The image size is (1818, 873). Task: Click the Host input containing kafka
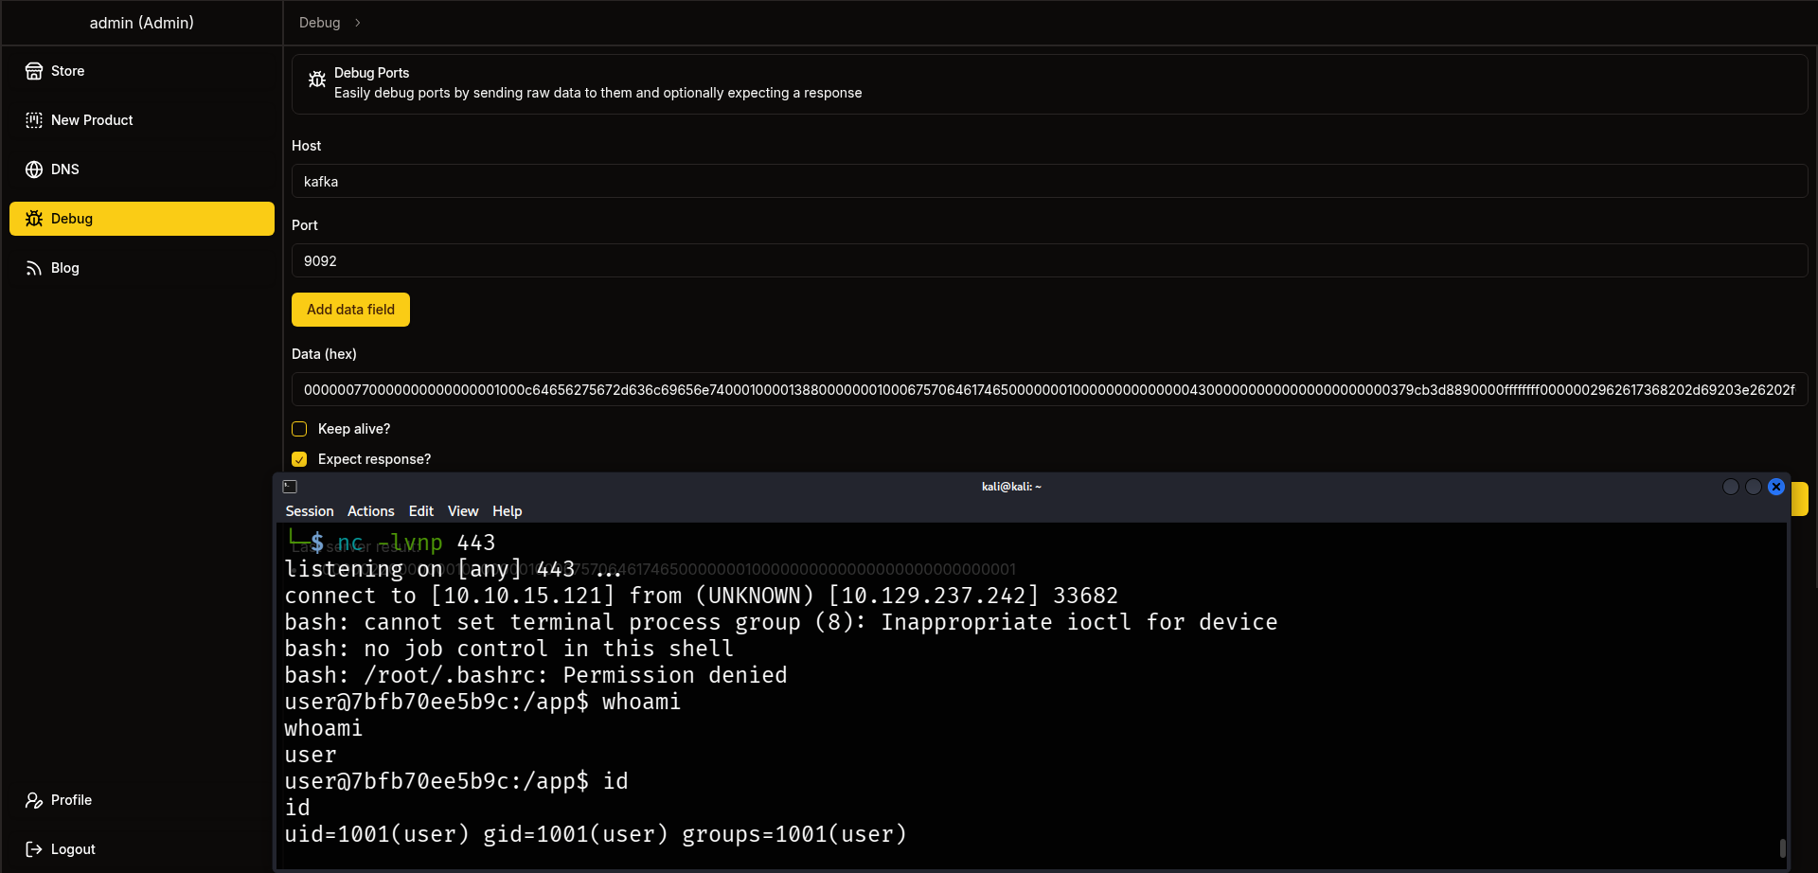click(1049, 182)
